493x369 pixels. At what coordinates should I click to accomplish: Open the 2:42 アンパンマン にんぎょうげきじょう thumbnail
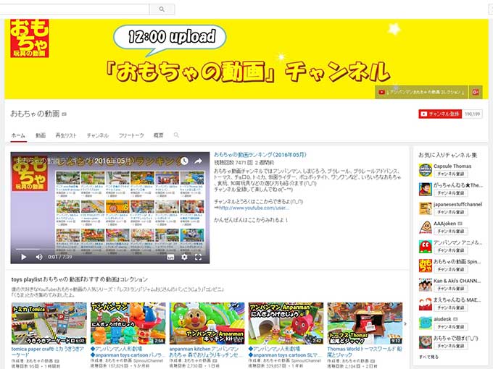[x=286, y=323]
